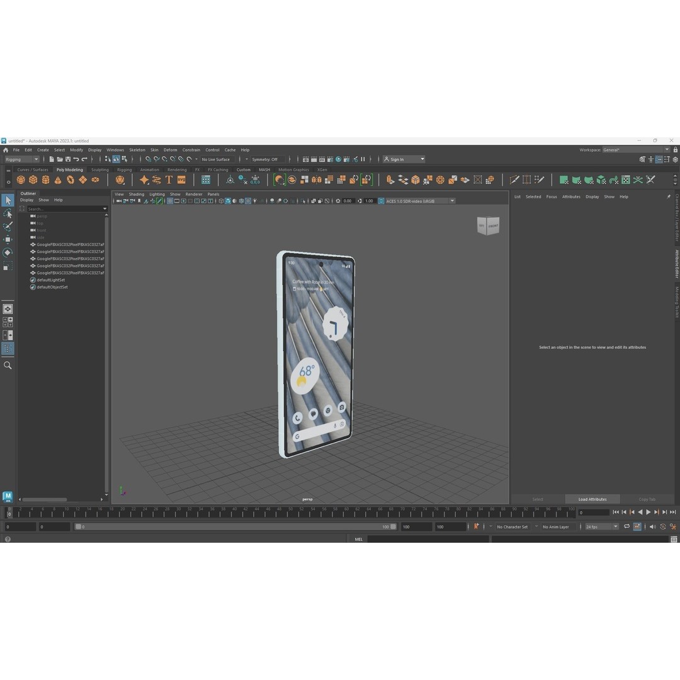Viewport: 680px width, 680px height.
Task: Click the Undo arrow icon
Action: tap(76, 159)
